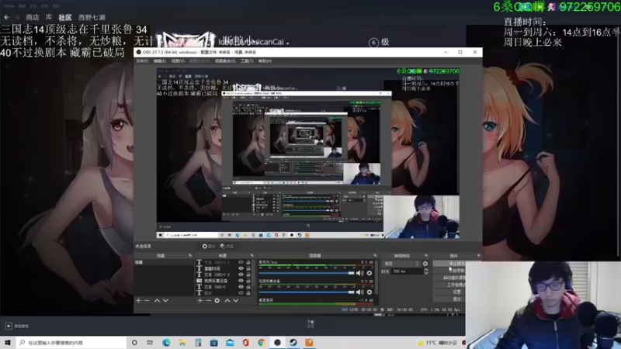Expand the Steam profile name dropdown arrow

coord(287,43)
